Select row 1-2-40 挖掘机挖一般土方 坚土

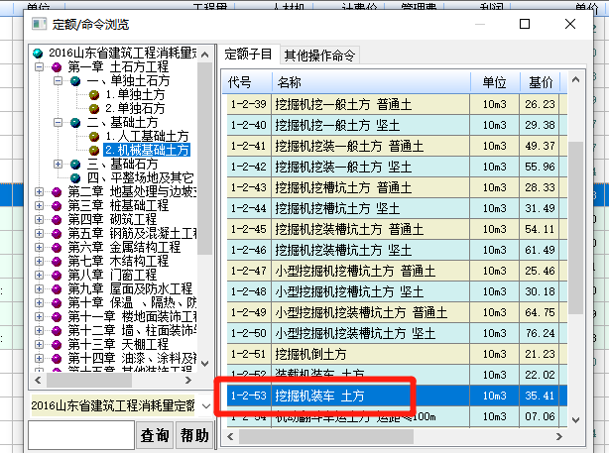pyautogui.click(x=397, y=125)
